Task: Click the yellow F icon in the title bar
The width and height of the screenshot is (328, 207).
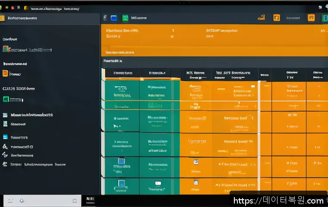Action: tap(26, 8)
